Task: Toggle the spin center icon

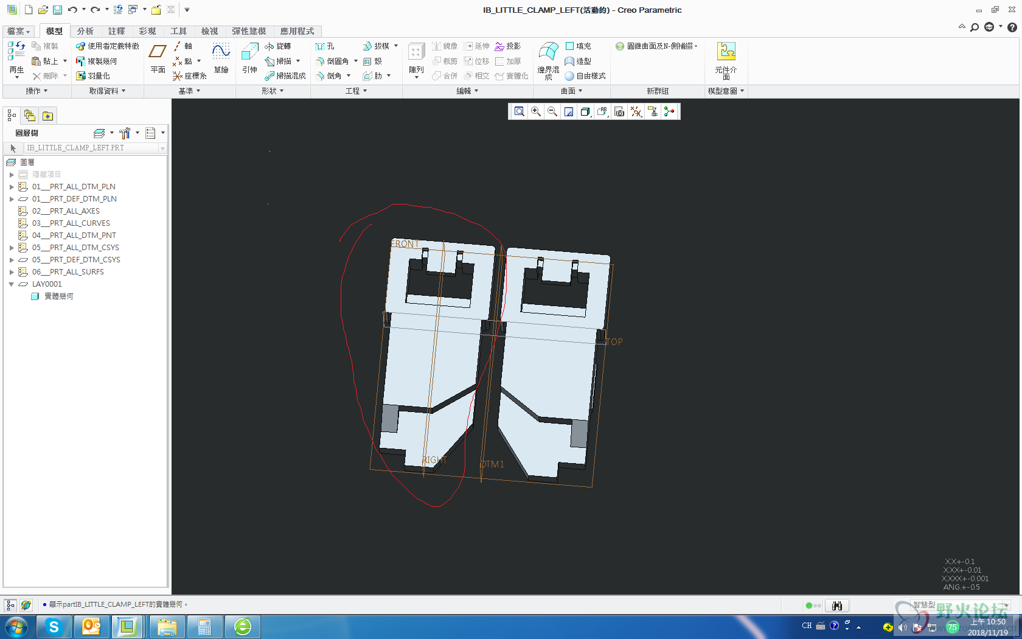Action: point(669,111)
